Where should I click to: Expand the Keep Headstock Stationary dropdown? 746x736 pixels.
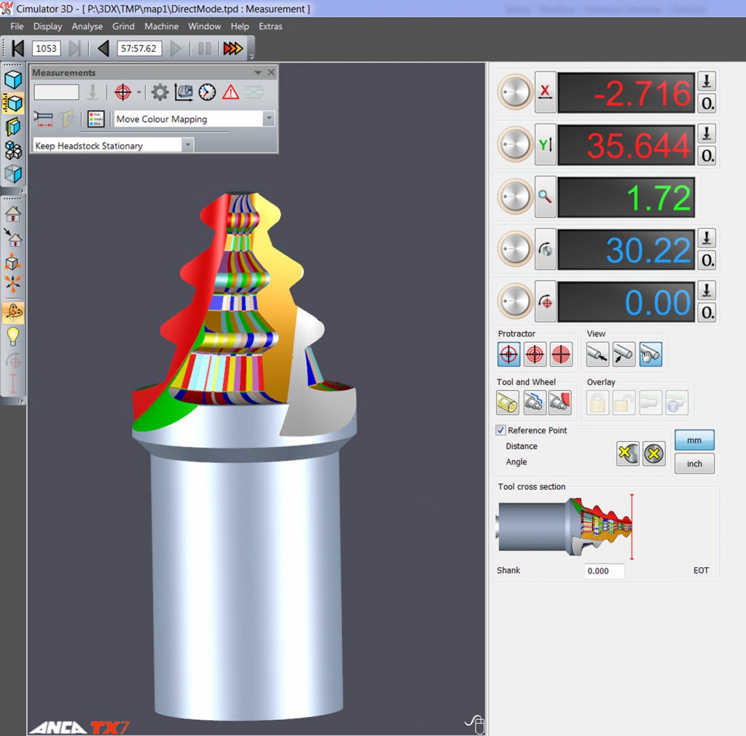188,145
